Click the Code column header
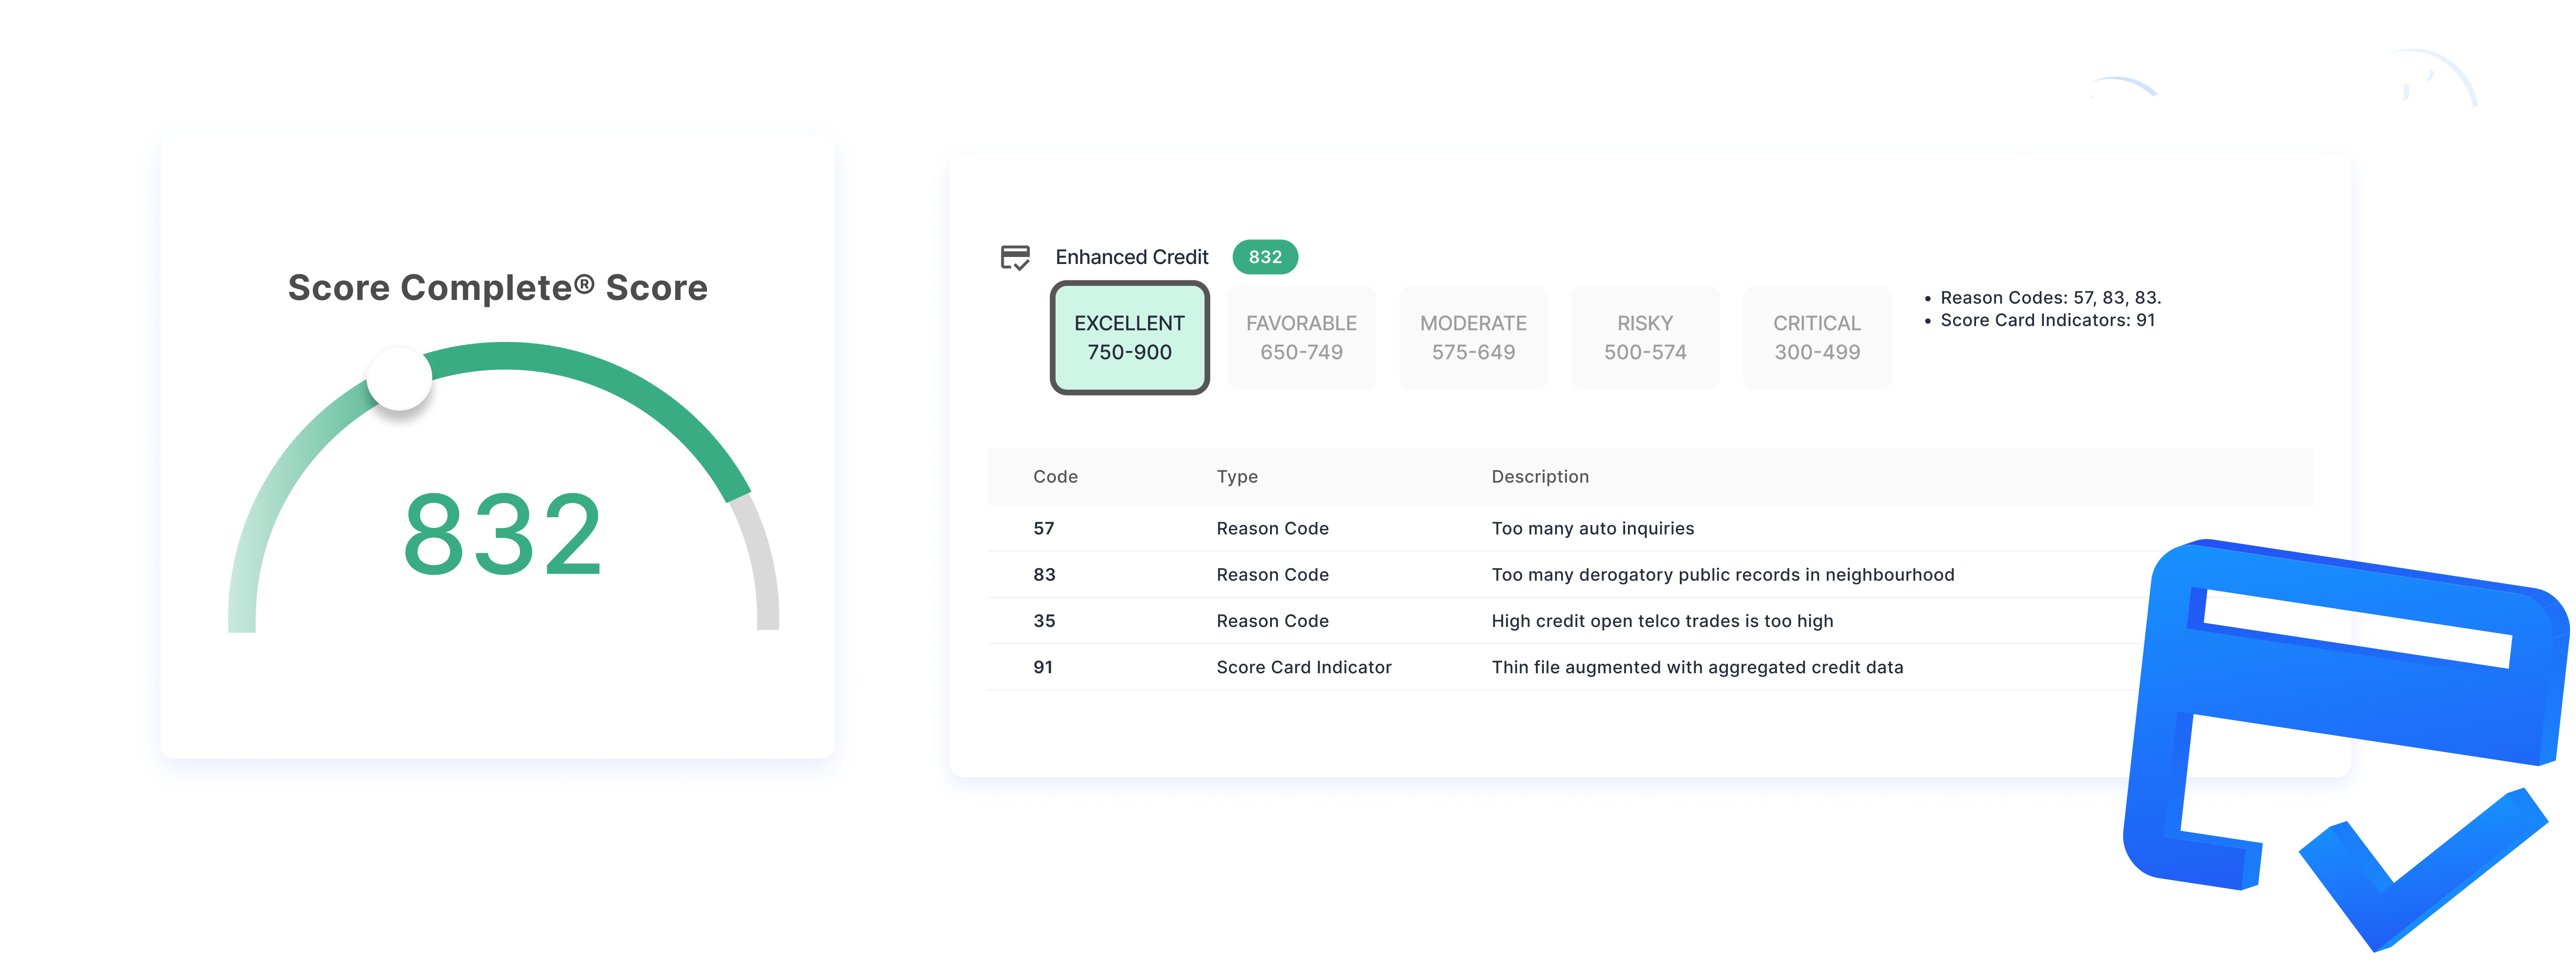This screenshot has height=969, width=2576. pyautogui.click(x=1055, y=477)
